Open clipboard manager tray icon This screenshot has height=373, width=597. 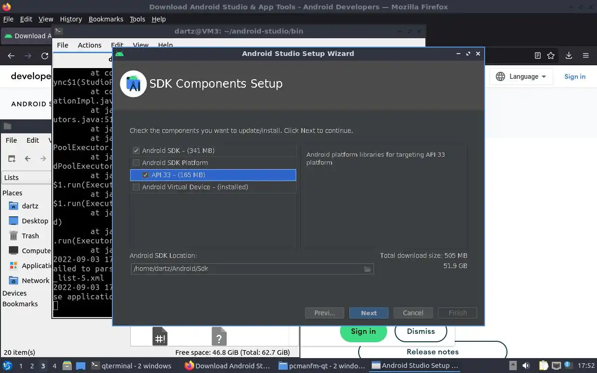543,366
